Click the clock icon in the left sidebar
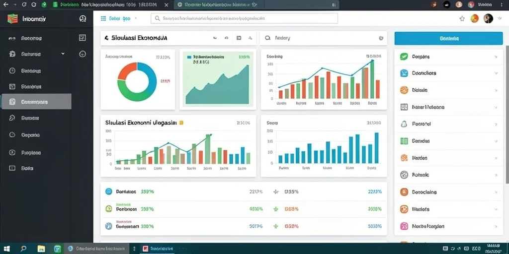This screenshot has width=509, height=254. (x=12, y=70)
